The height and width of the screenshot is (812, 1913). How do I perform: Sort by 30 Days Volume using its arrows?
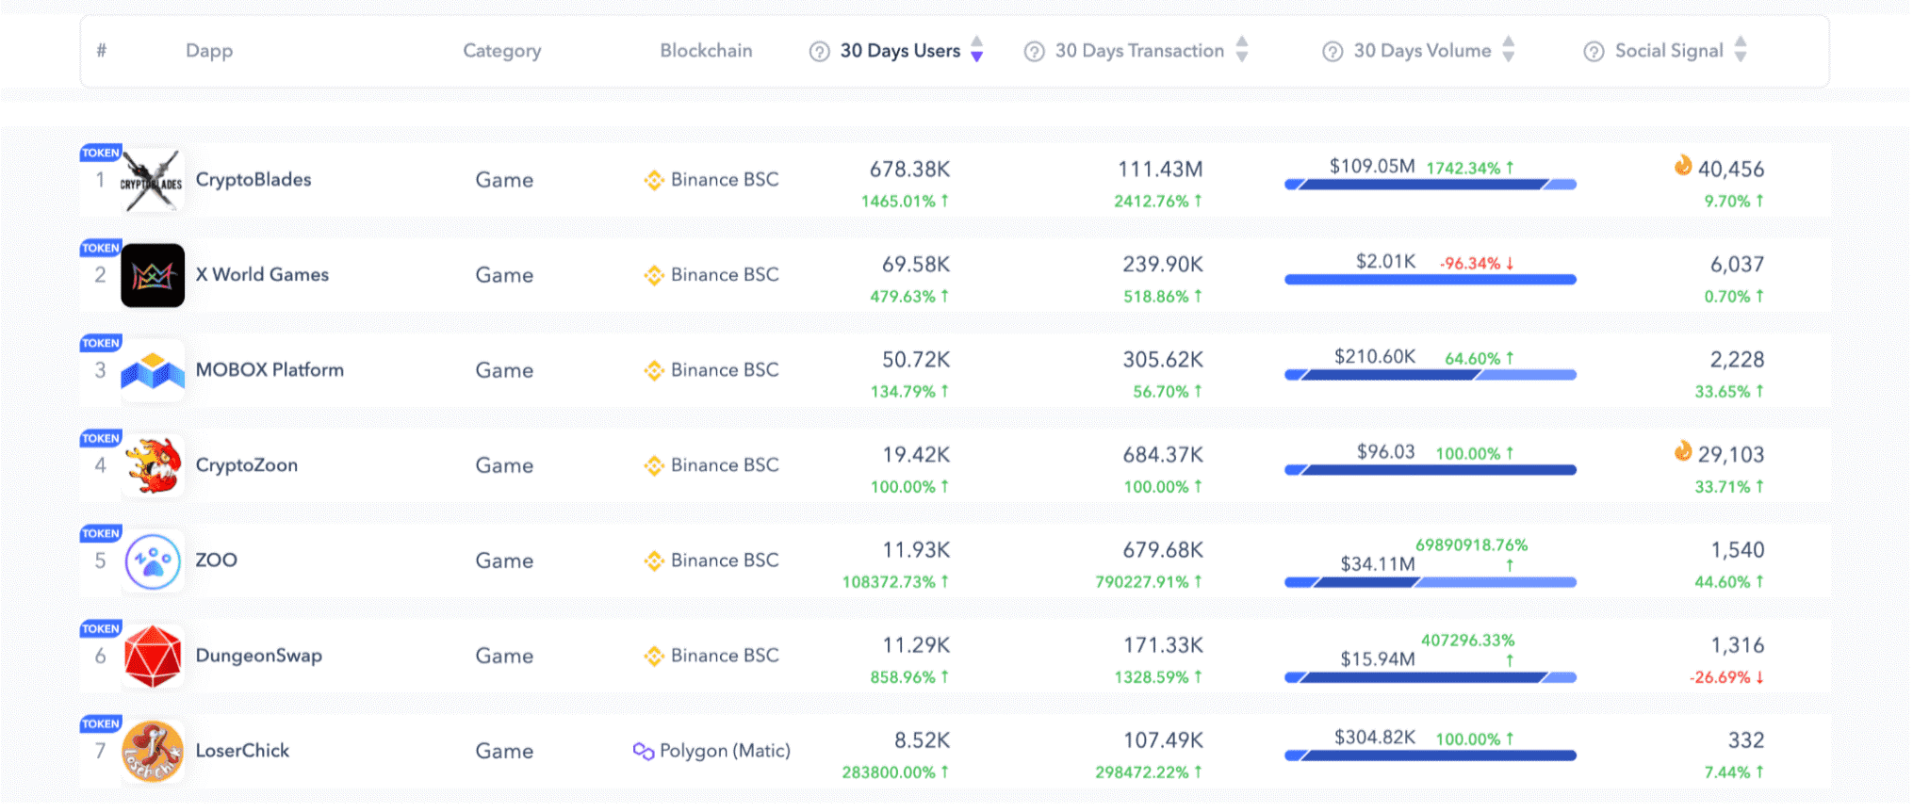(x=1509, y=49)
